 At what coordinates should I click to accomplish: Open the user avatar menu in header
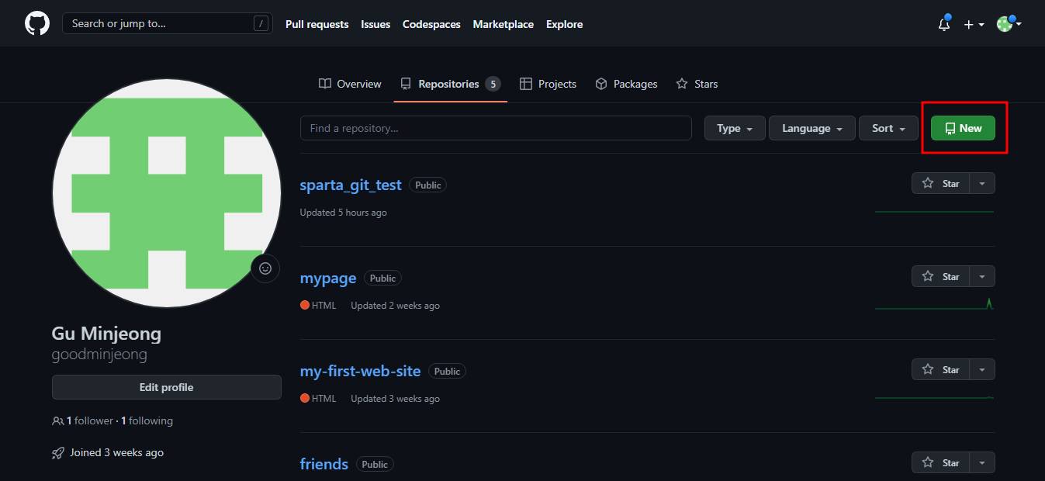point(1009,24)
